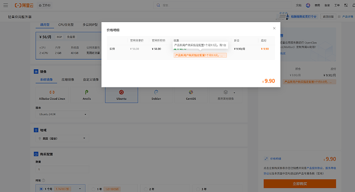The image size is (355, 192).
Task: Click the 给新版购买页打个分 rating link
Action: [x=304, y=16]
